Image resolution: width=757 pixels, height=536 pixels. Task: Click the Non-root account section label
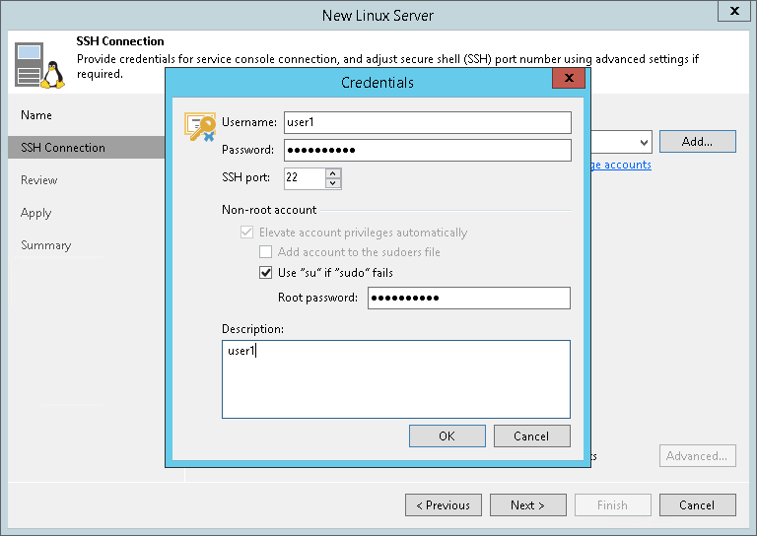269,210
